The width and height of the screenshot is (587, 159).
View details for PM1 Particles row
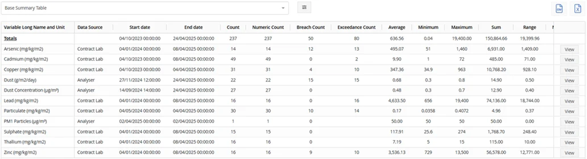(x=569, y=122)
